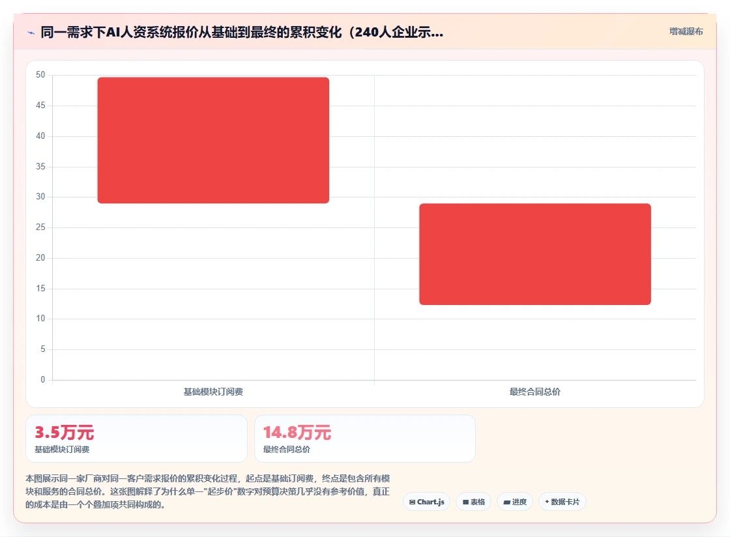Click the chart title starting with 同一需求下AI人资系统报价
Screen dimensions: 730x537
(242, 32)
